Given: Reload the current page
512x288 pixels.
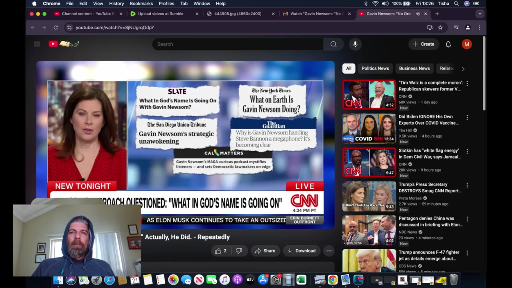Looking at the screenshot, I should pyautogui.click(x=56, y=28).
